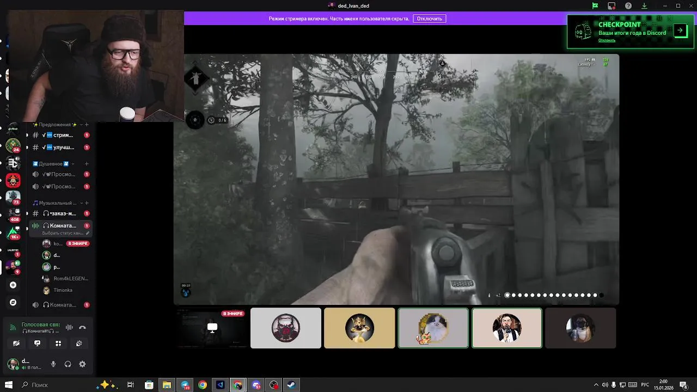Open Task View on taskbar
This screenshot has width=697, height=392.
[131, 385]
